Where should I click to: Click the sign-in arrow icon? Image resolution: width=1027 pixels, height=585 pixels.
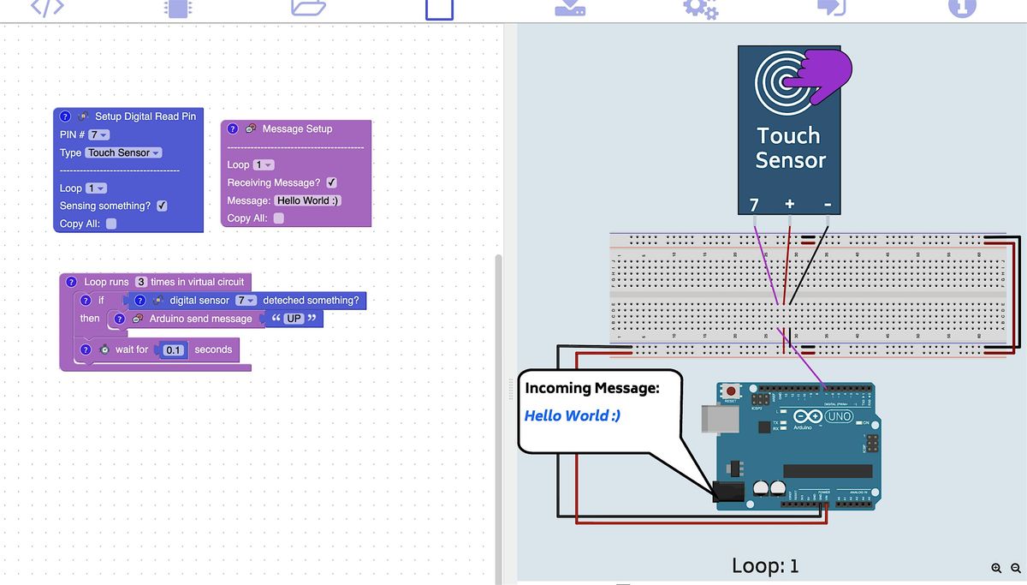pyautogui.click(x=830, y=8)
